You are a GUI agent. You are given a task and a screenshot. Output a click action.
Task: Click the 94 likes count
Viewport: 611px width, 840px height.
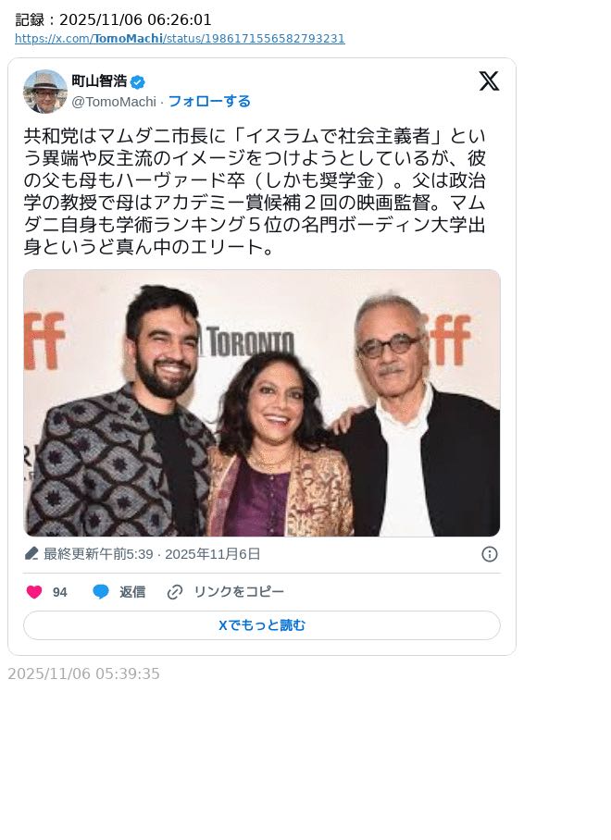coord(59,592)
